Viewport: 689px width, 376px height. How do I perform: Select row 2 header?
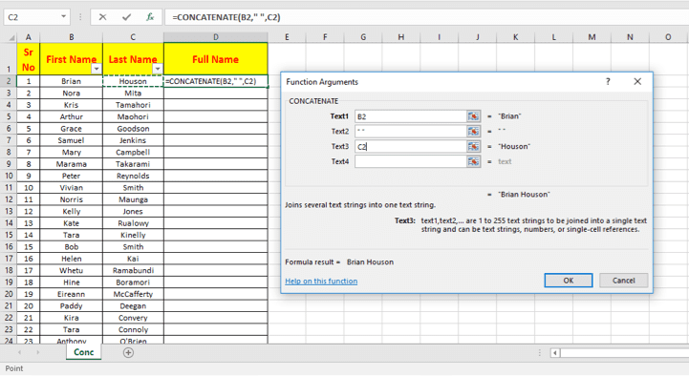(x=9, y=81)
